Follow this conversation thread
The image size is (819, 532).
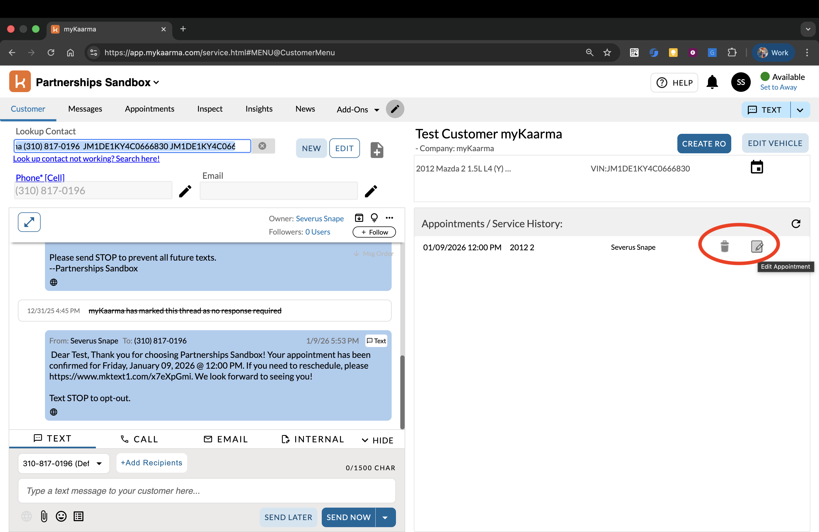point(374,232)
